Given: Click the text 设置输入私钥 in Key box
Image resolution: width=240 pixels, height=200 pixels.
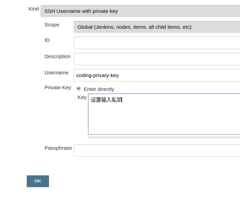Looking at the screenshot, I should (x=106, y=100).
